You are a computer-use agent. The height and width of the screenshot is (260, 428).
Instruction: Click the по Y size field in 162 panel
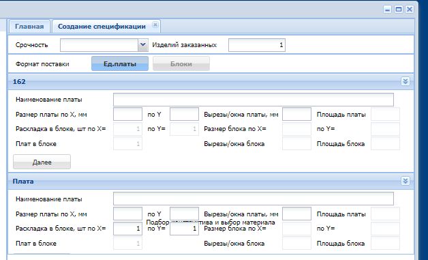tap(184, 114)
